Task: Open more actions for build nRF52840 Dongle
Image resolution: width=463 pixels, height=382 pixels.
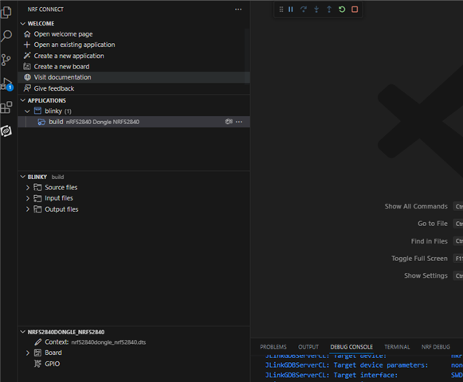Action: pos(239,122)
